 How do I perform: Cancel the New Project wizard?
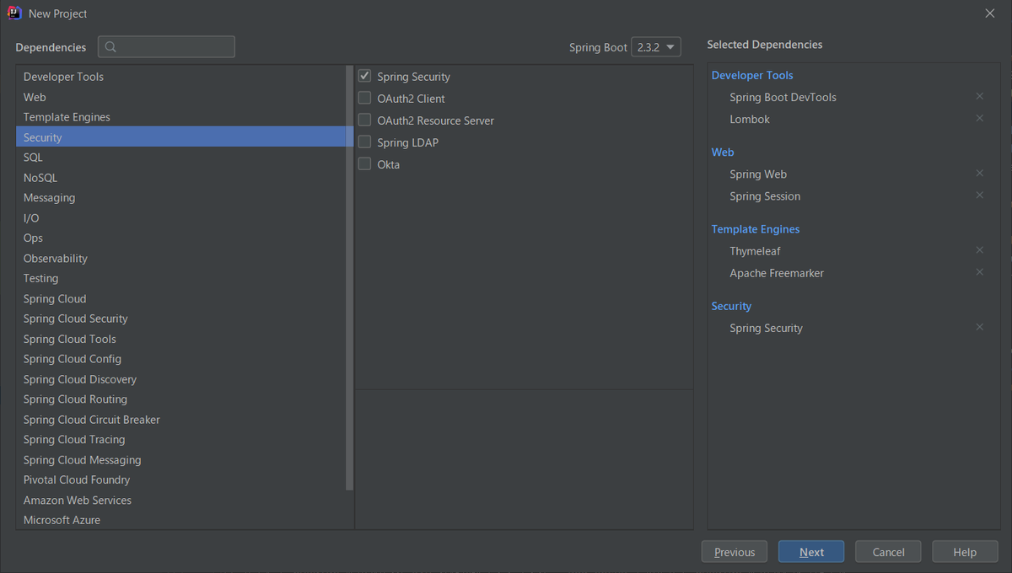pyautogui.click(x=888, y=552)
